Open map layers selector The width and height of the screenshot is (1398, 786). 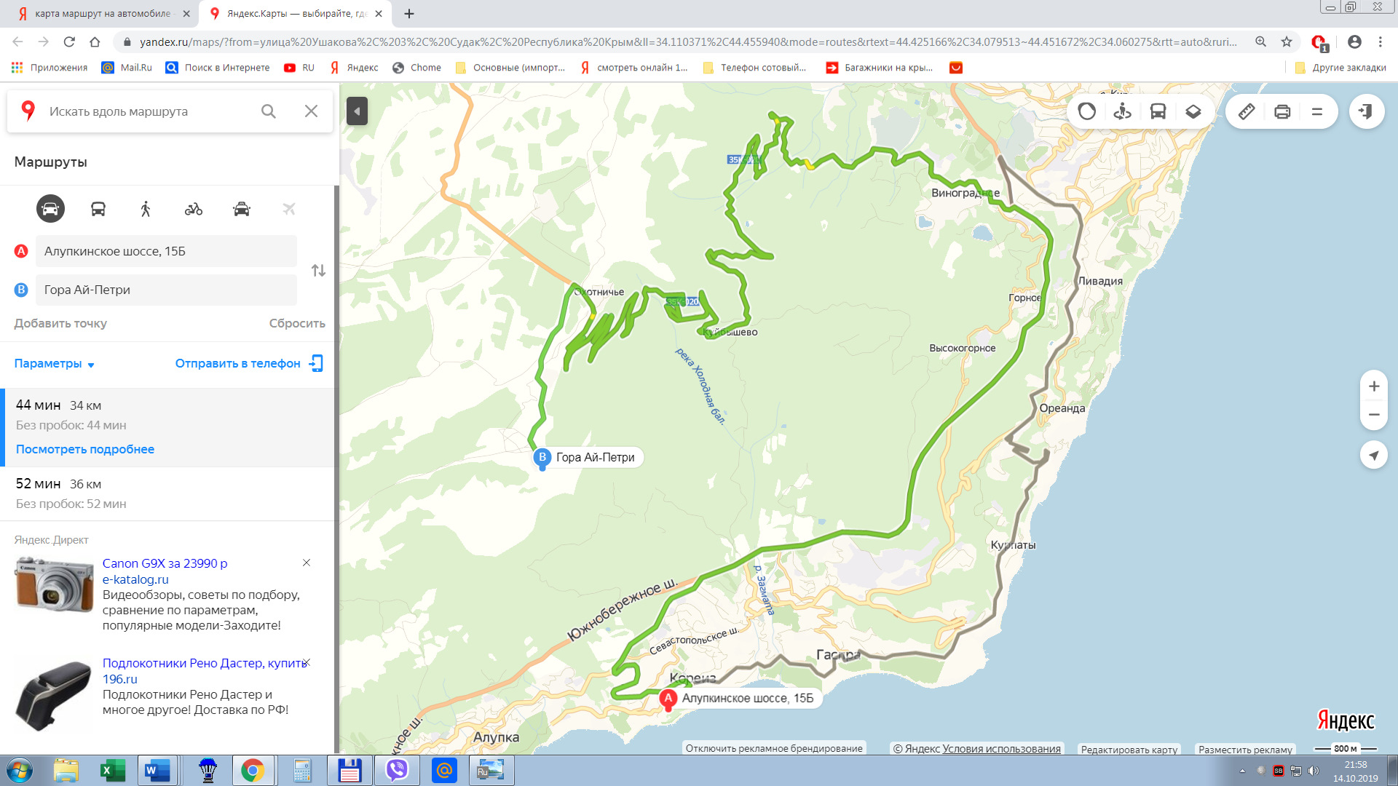[x=1193, y=111]
